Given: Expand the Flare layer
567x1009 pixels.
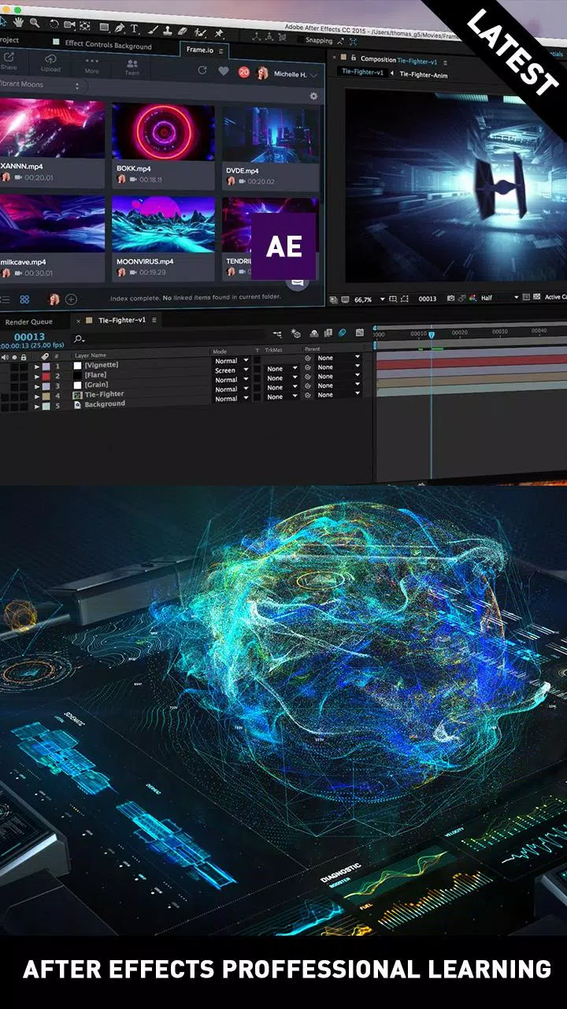Looking at the screenshot, I should tap(36, 375).
